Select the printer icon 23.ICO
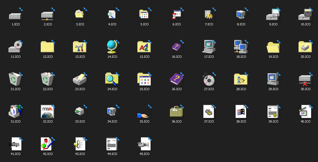The height and width of the screenshot is (162, 318). (x=80, y=79)
